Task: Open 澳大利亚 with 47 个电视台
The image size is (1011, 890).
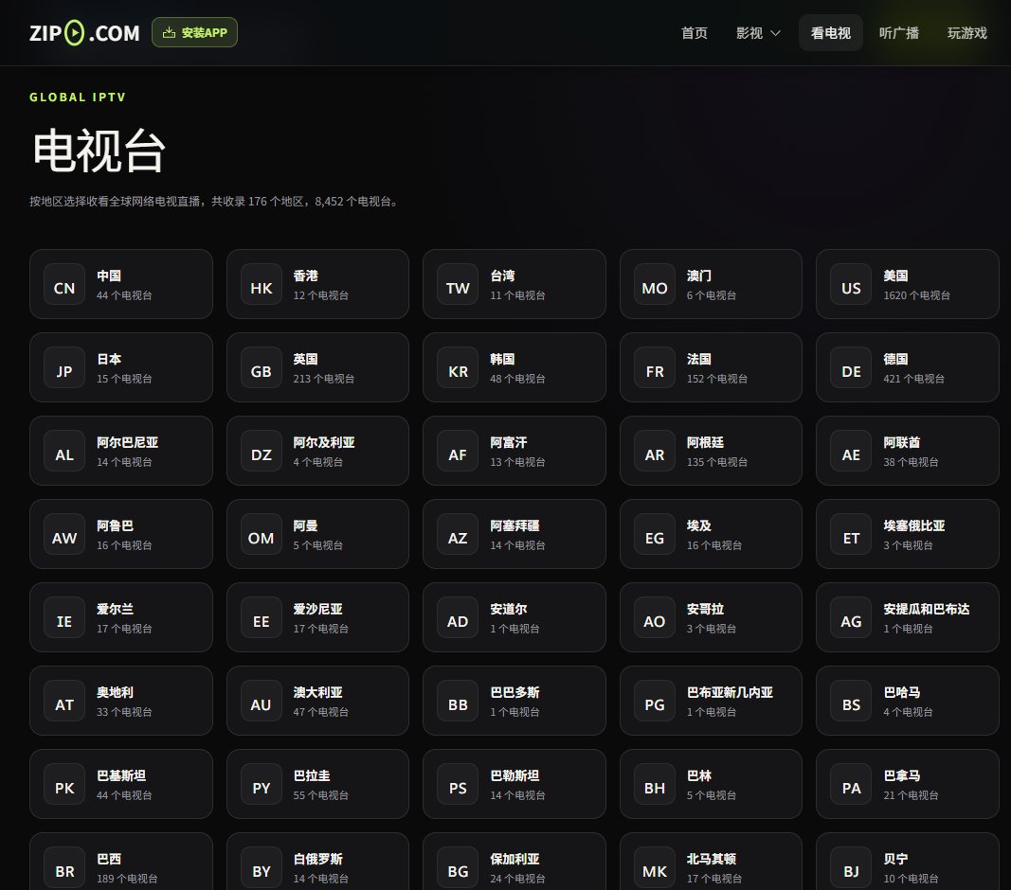Action: click(x=317, y=701)
